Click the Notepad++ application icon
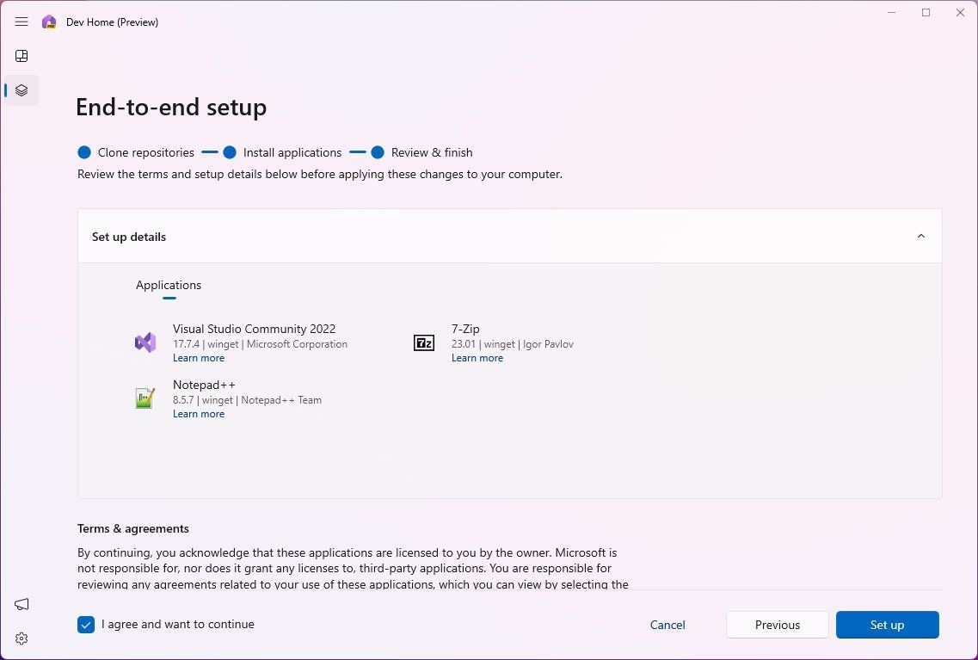The height and width of the screenshot is (660, 978). [x=145, y=398]
